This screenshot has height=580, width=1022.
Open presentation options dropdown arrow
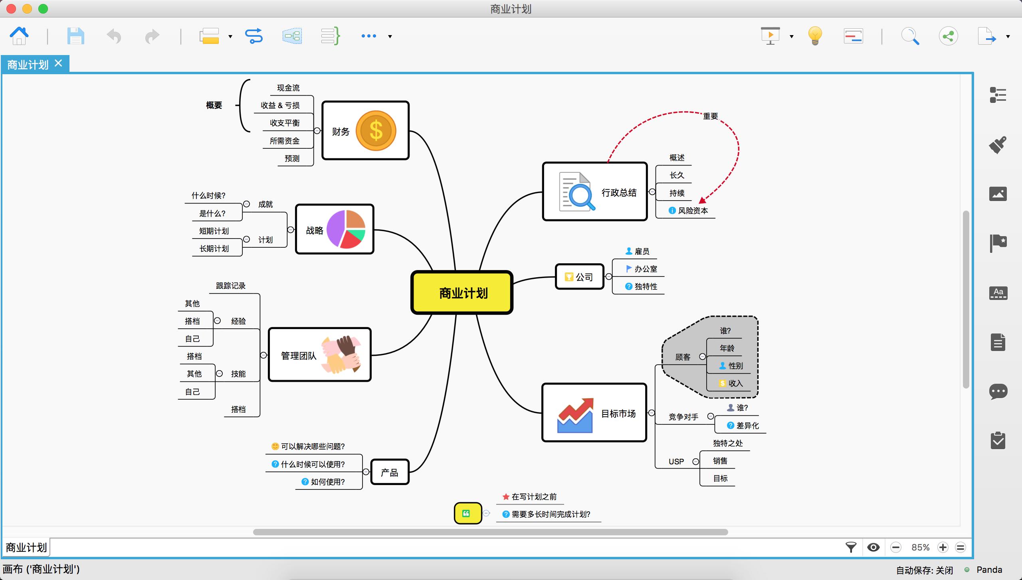[792, 37]
